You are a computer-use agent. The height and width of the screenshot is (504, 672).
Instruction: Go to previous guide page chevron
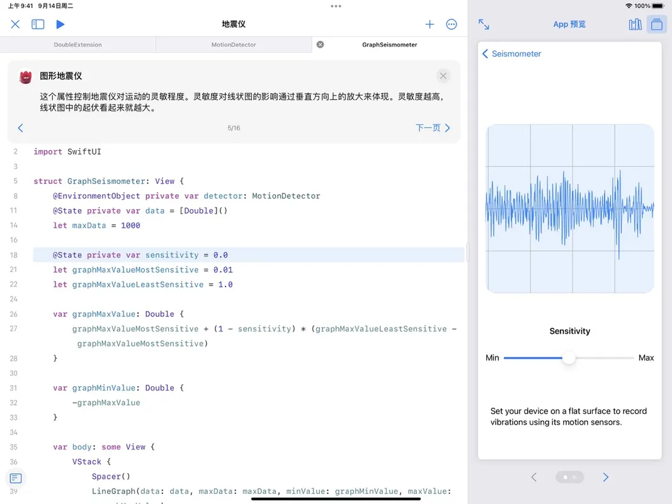20,128
